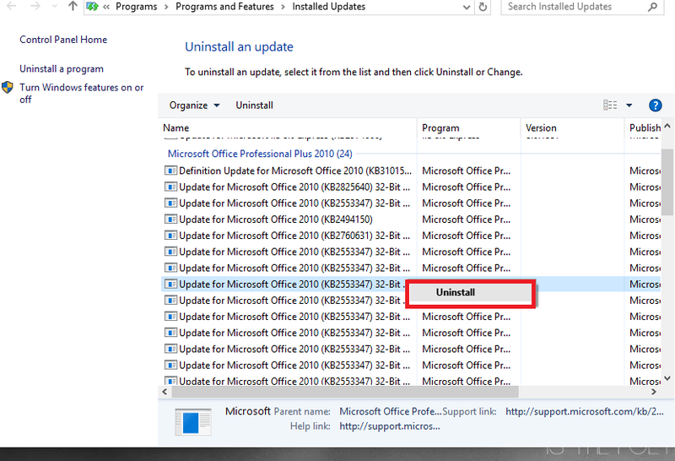Image resolution: width=675 pixels, height=461 pixels.
Task: Select Programs and Features breadcrumb
Action: tap(224, 7)
